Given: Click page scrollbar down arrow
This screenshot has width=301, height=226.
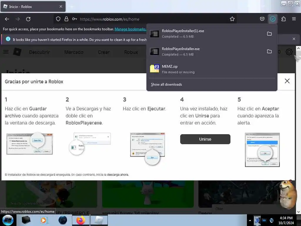Looking at the screenshot, I should [x=298, y=212].
